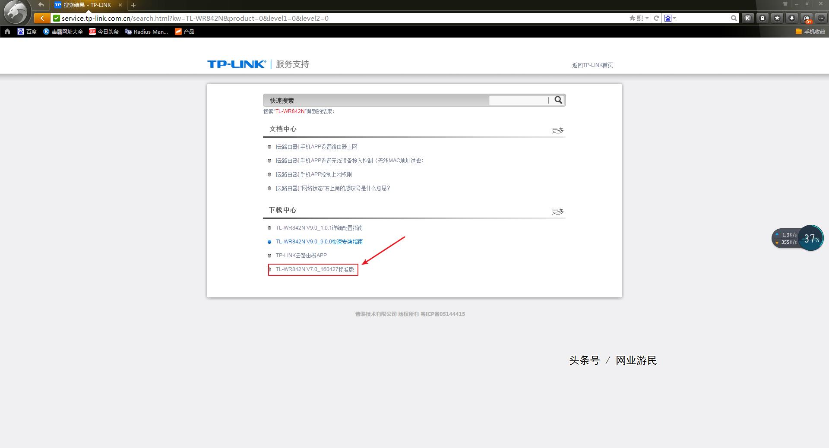The image size is (829, 448).
Task: Reload the page with refresh icon
Action: (656, 18)
